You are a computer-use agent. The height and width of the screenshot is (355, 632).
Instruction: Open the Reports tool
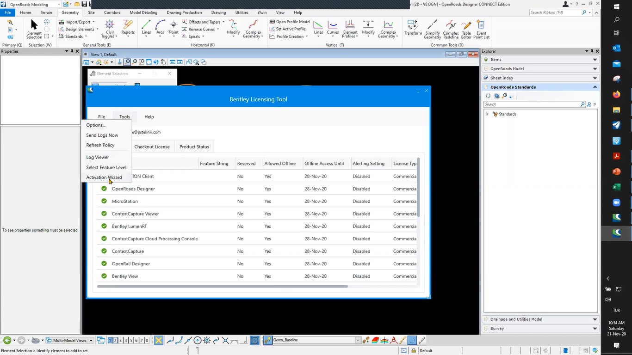[128, 27]
